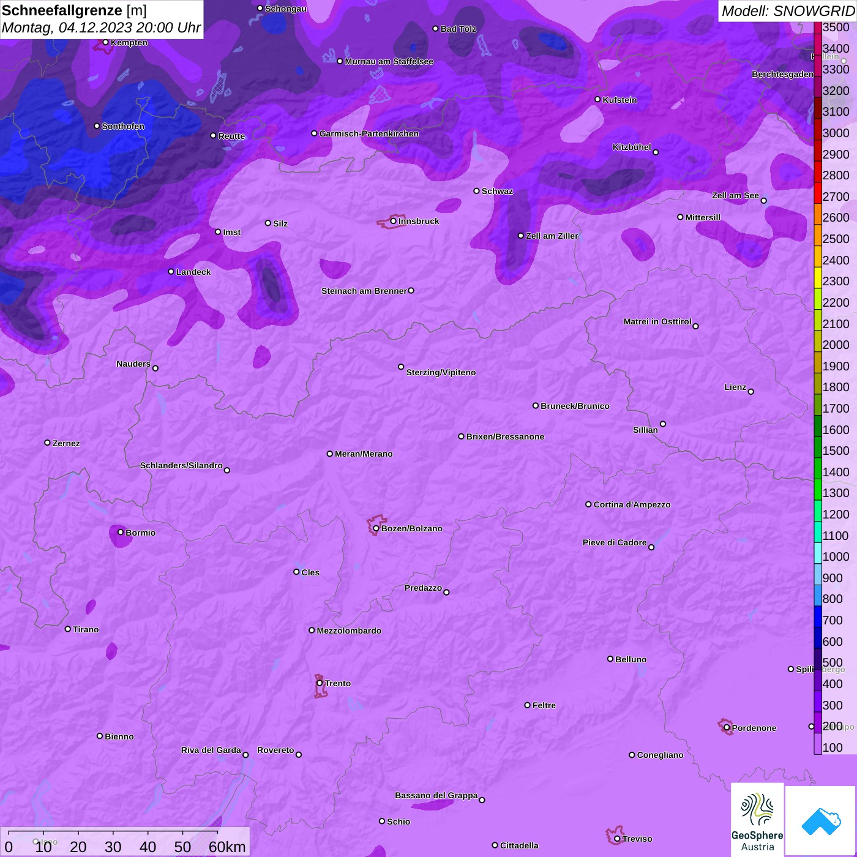
Task: Click the 'Murnau am Staffelsee' label
Action: (x=389, y=61)
